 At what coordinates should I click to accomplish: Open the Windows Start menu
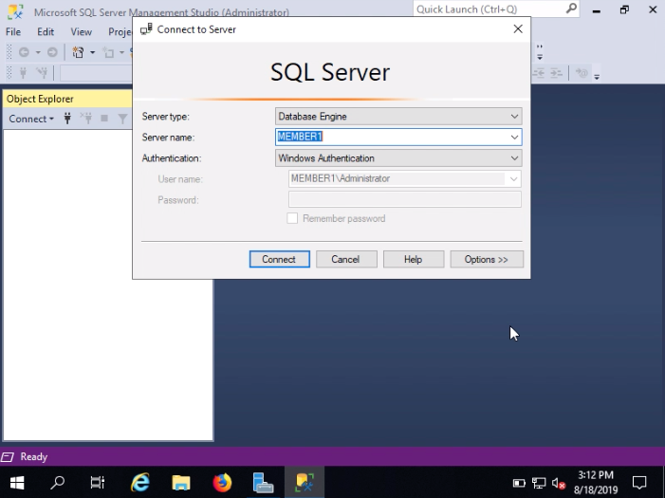17,482
